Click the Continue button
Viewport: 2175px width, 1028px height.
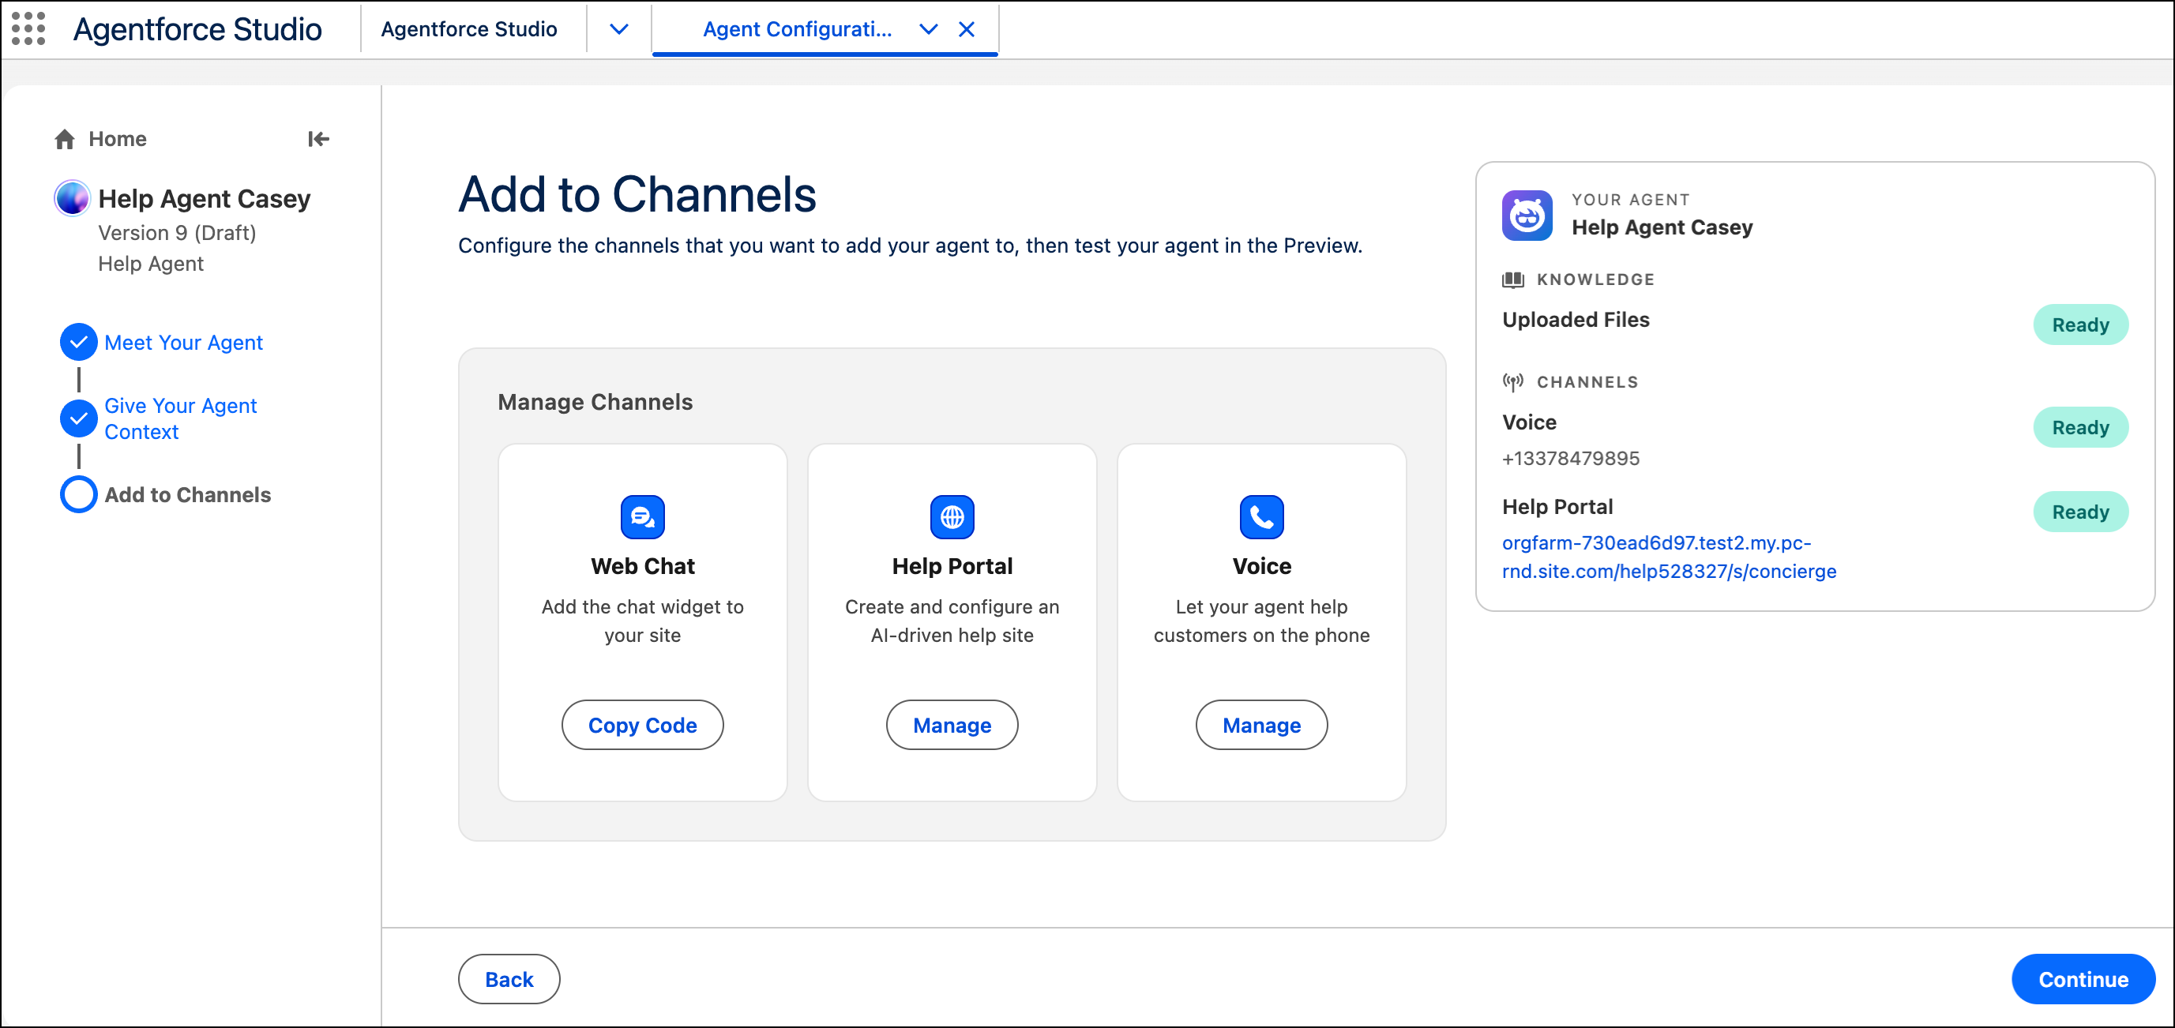pos(2083,979)
